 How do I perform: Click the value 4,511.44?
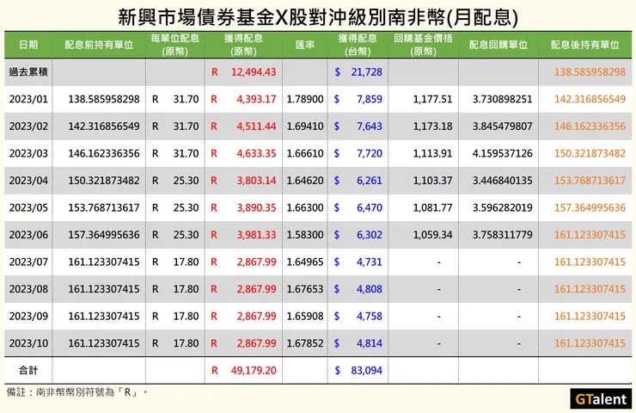point(256,126)
